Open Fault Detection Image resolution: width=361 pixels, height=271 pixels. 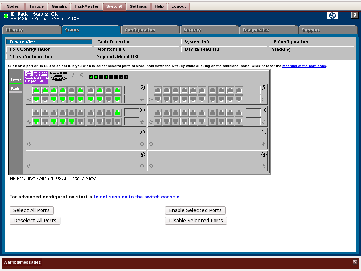click(136, 42)
